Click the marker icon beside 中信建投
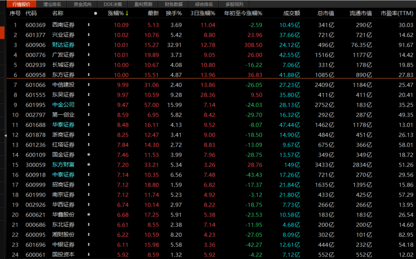416x259 pixels. [89, 85]
